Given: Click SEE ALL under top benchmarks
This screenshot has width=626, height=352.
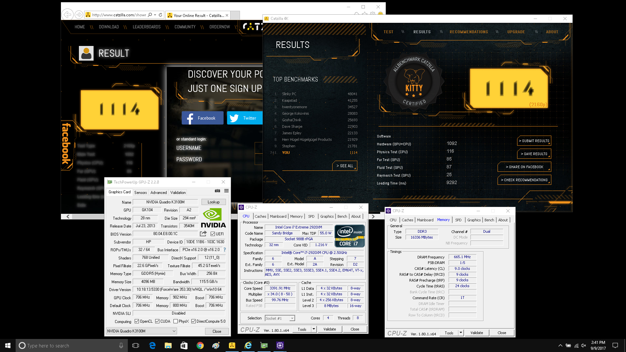Looking at the screenshot, I should coord(345,166).
